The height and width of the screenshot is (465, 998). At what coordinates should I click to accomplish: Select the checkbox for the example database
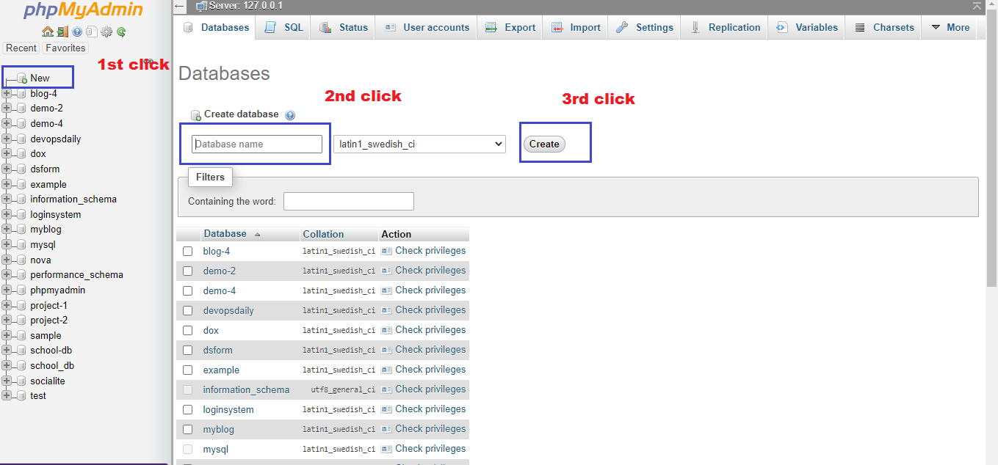coord(188,370)
